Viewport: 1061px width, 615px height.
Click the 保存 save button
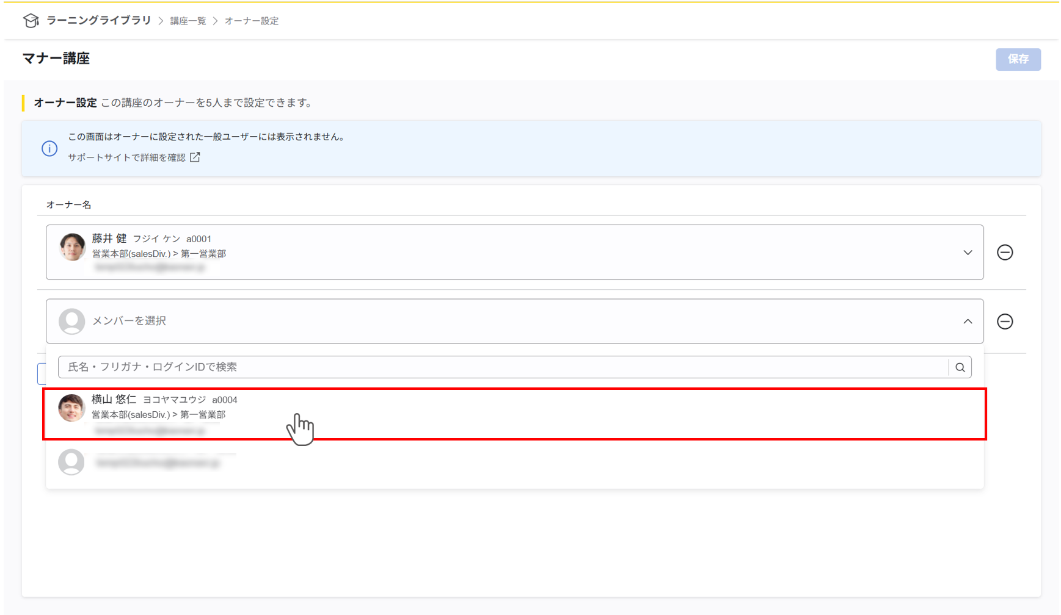(x=1018, y=59)
